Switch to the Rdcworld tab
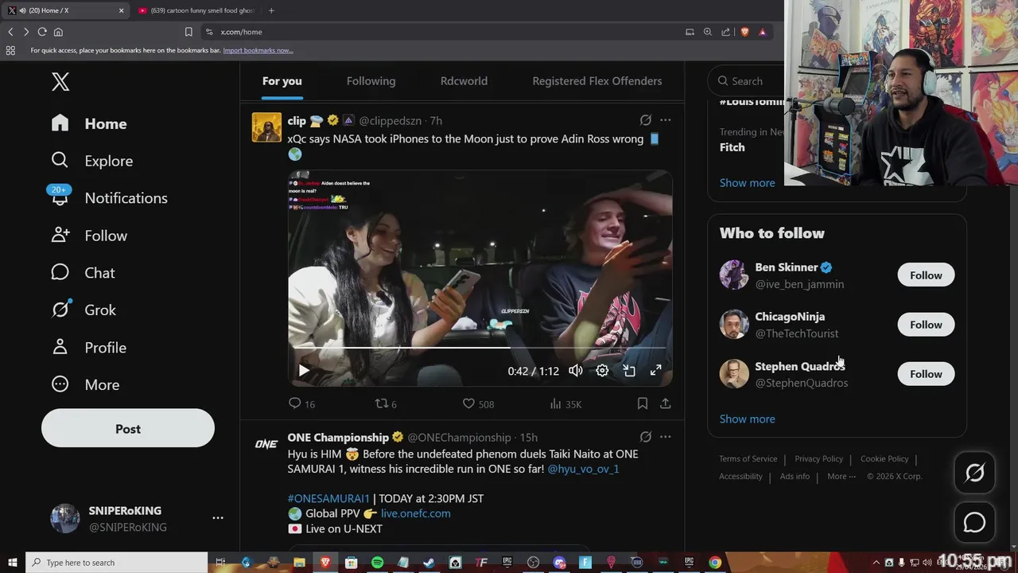The height and width of the screenshot is (573, 1018). pos(464,81)
